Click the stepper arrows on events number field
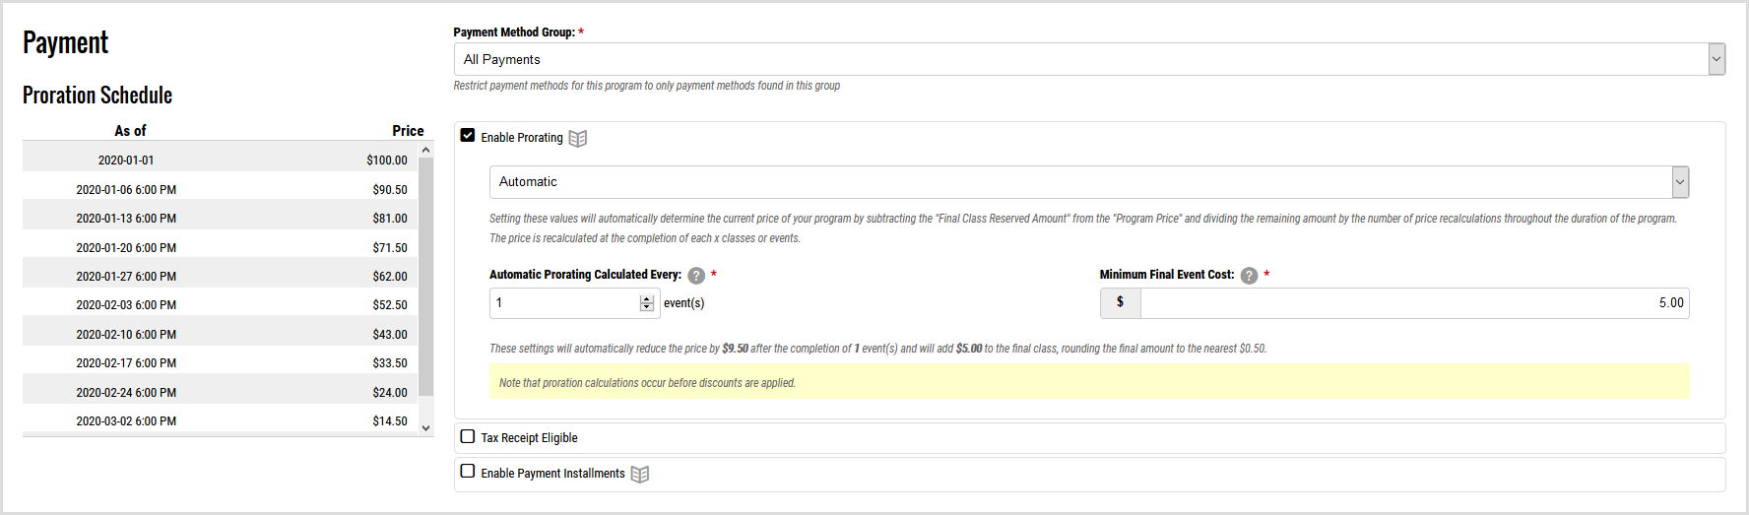The image size is (1749, 515). click(647, 303)
